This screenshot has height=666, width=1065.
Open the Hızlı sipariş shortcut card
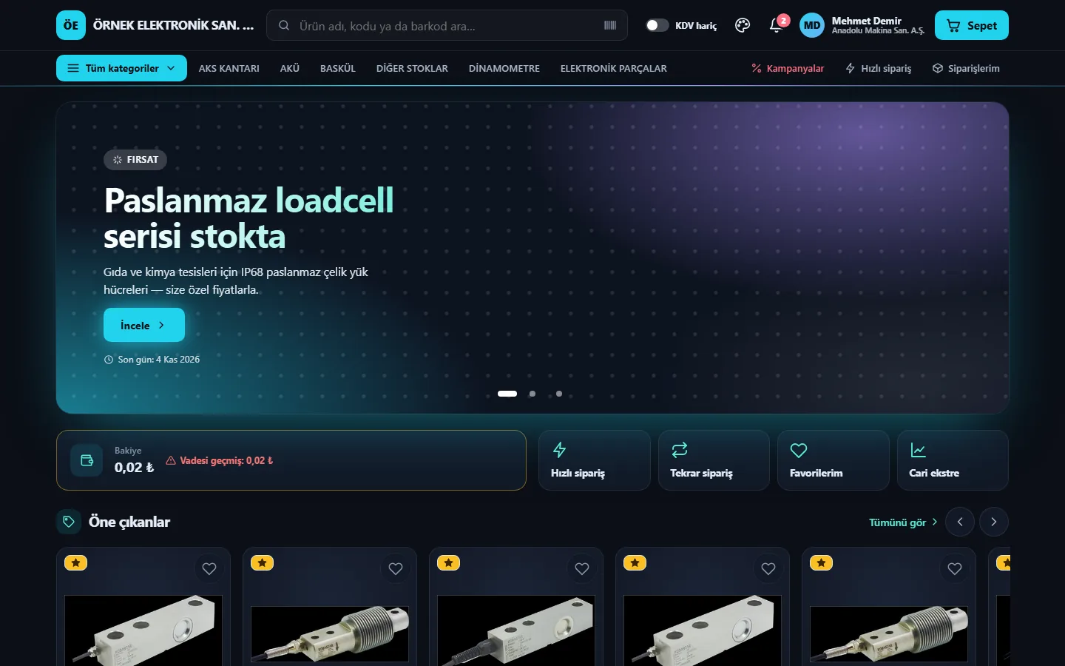[x=595, y=460]
